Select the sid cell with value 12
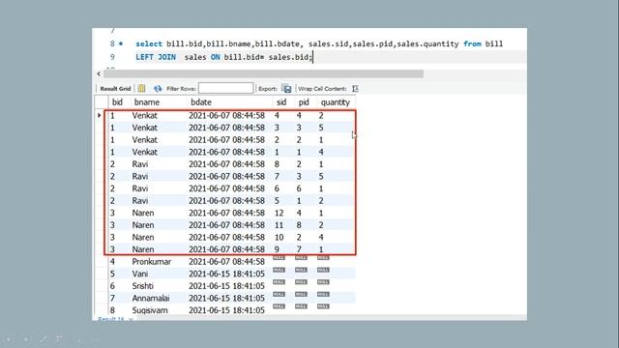The image size is (619, 348). [280, 214]
